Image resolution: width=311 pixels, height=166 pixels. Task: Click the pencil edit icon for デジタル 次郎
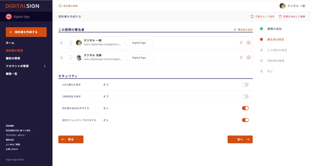click(241, 58)
